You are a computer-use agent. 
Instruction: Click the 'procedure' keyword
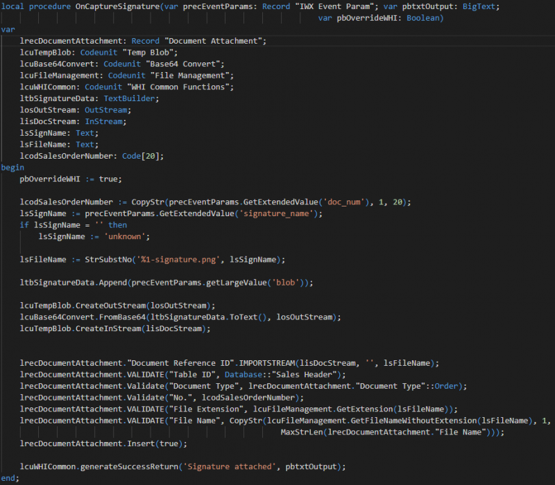coord(49,6)
